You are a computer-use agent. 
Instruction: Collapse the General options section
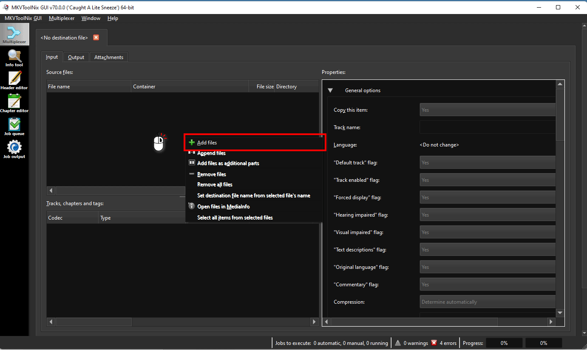[x=330, y=90]
